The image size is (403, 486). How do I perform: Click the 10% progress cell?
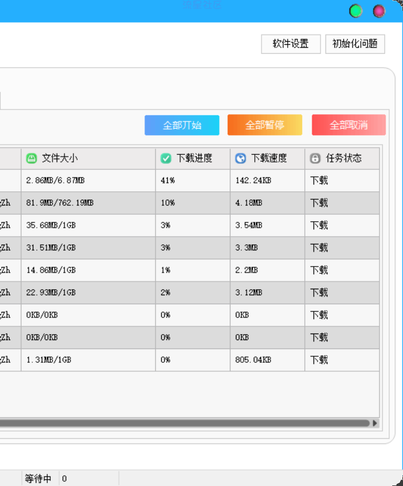click(193, 203)
